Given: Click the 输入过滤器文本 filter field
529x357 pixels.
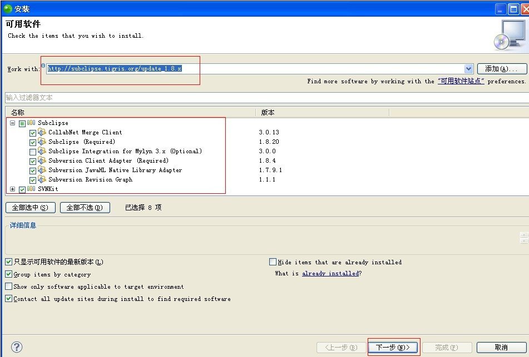Looking at the screenshot, I should 266,98.
